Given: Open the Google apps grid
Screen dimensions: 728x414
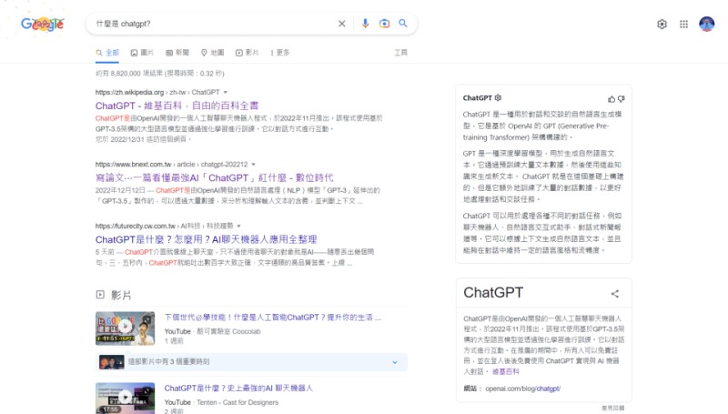Looking at the screenshot, I should pyautogui.click(x=684, y=25).
